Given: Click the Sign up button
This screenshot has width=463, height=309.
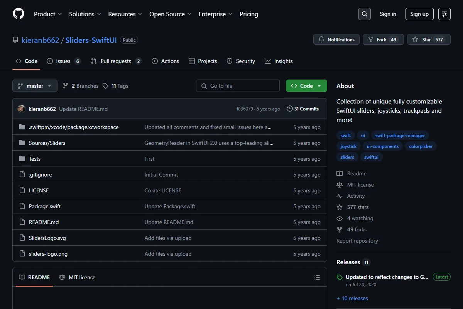Looking at the screenshot, I should (x=419, y=14).
